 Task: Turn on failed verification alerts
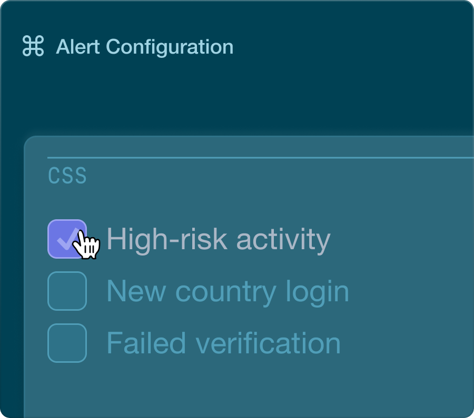coord(67,343)
